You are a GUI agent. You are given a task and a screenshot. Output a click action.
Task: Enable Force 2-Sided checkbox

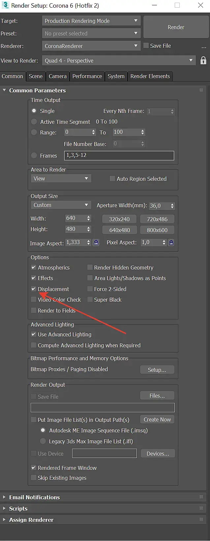(x=90, y=289)
